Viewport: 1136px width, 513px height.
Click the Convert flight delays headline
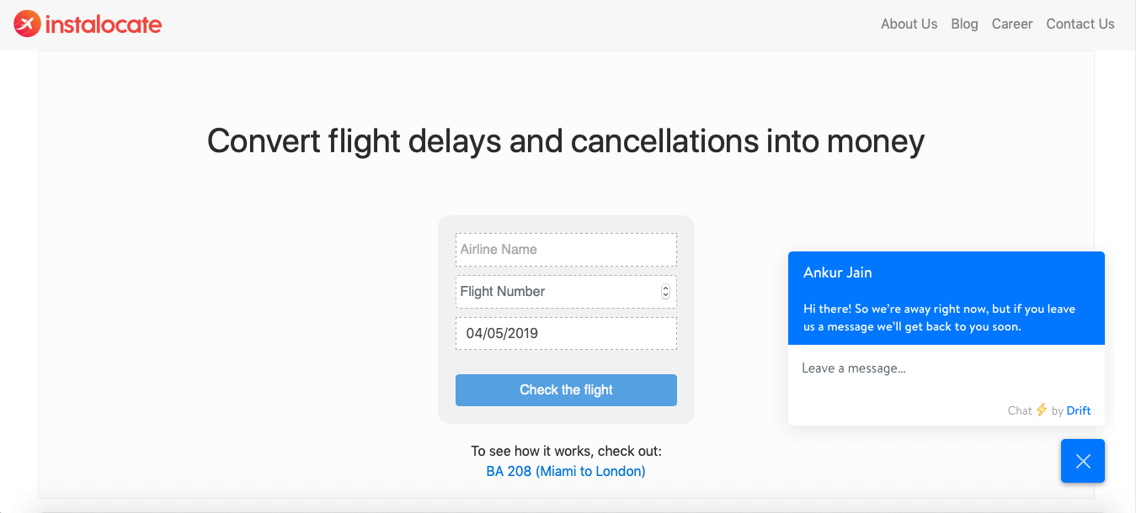566,141
